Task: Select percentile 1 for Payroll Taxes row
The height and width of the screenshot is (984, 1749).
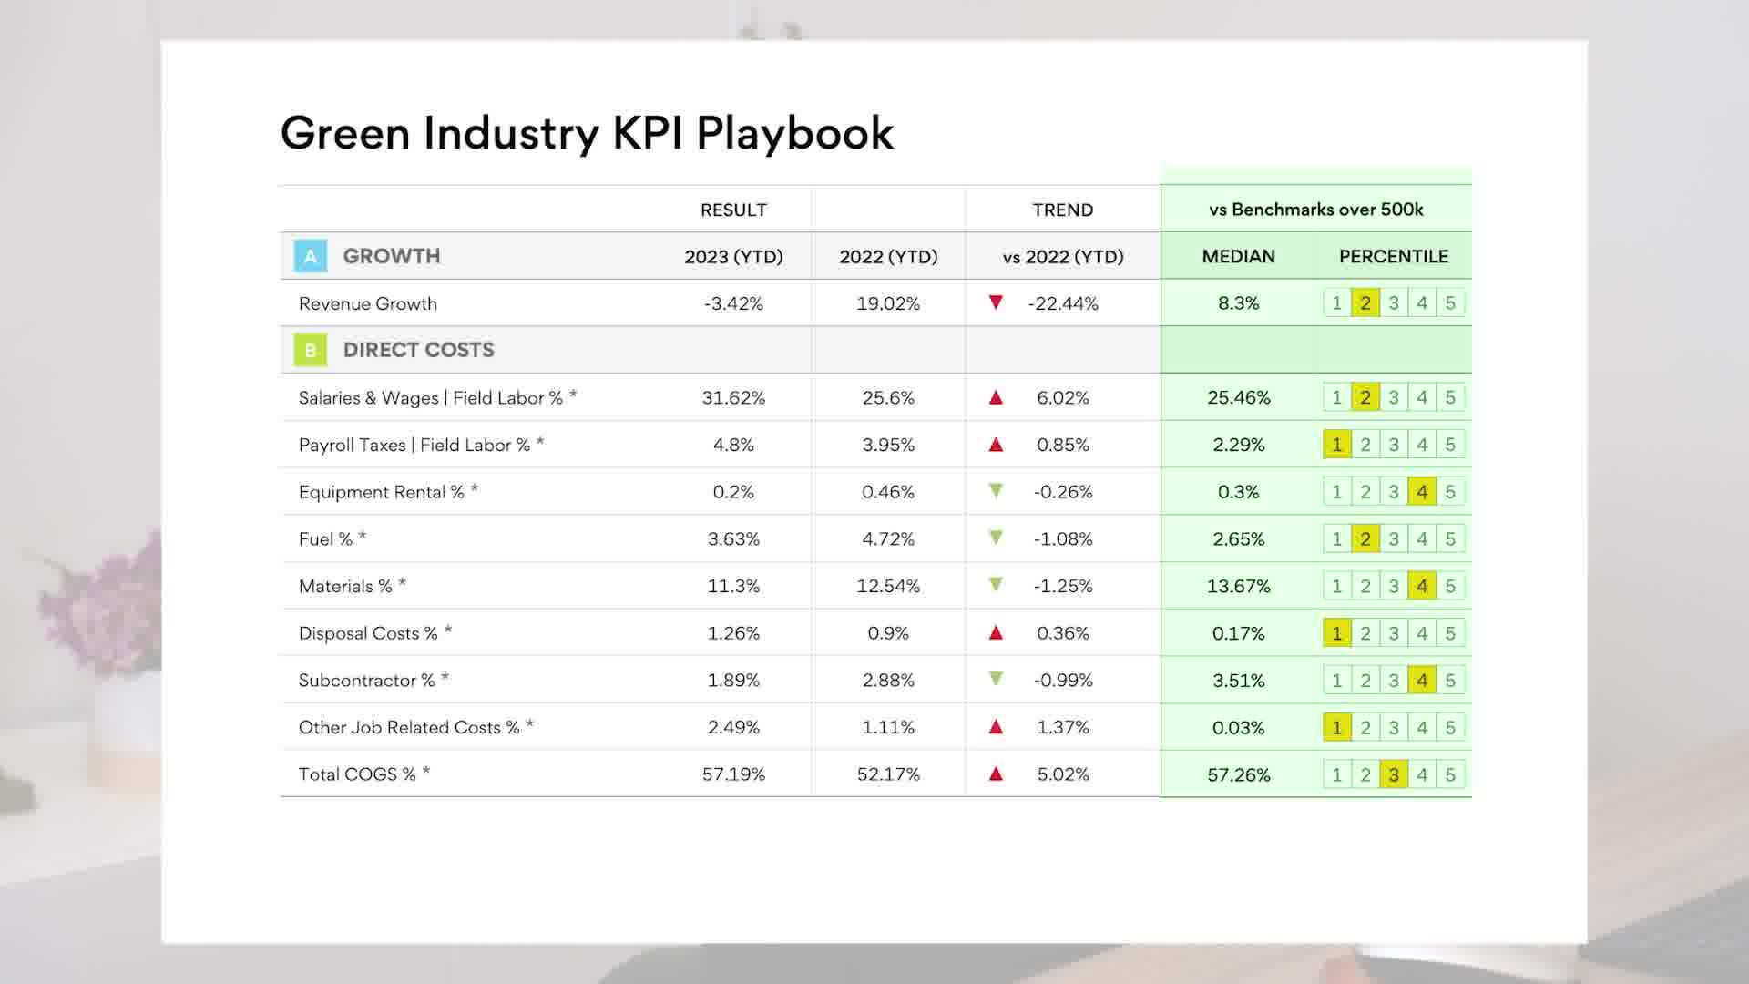Action: 1336,445
